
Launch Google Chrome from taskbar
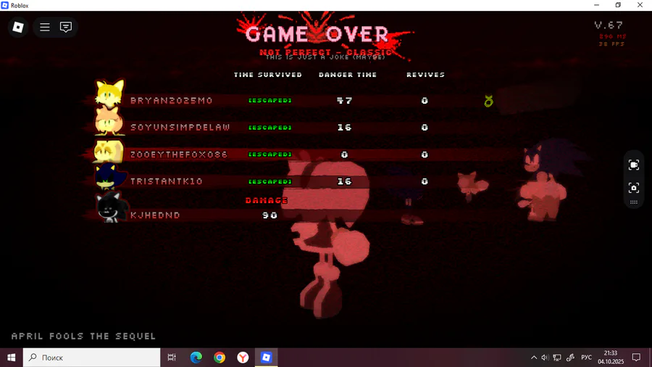pos(220,358)
